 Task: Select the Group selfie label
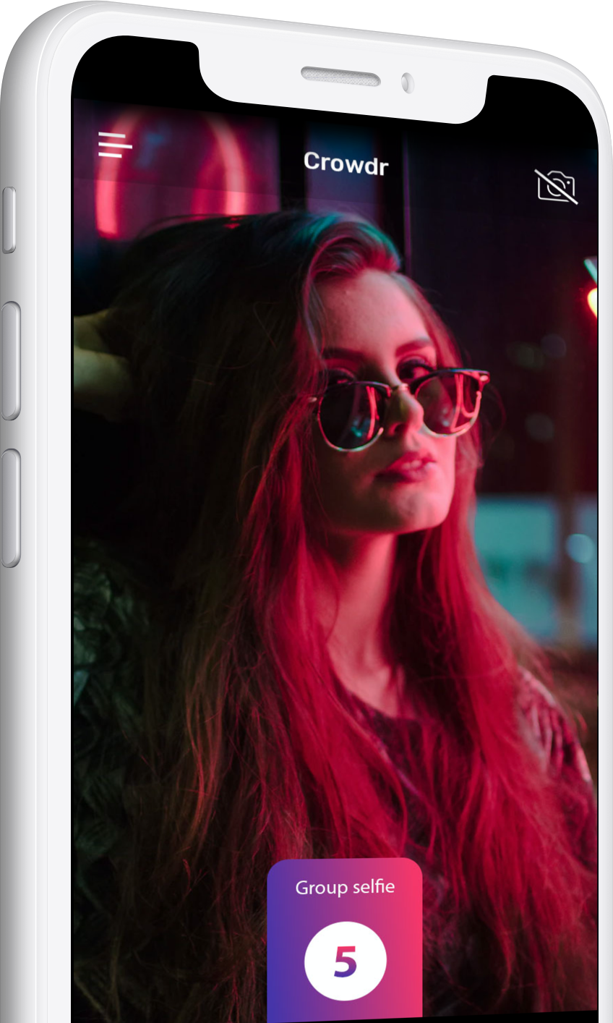coord(345,887)
